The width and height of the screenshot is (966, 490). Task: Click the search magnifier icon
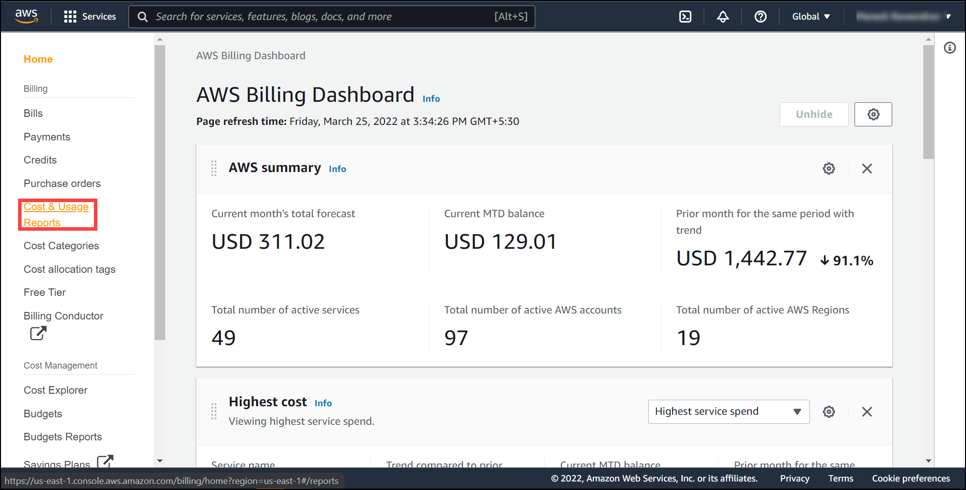tap(143, 17)
